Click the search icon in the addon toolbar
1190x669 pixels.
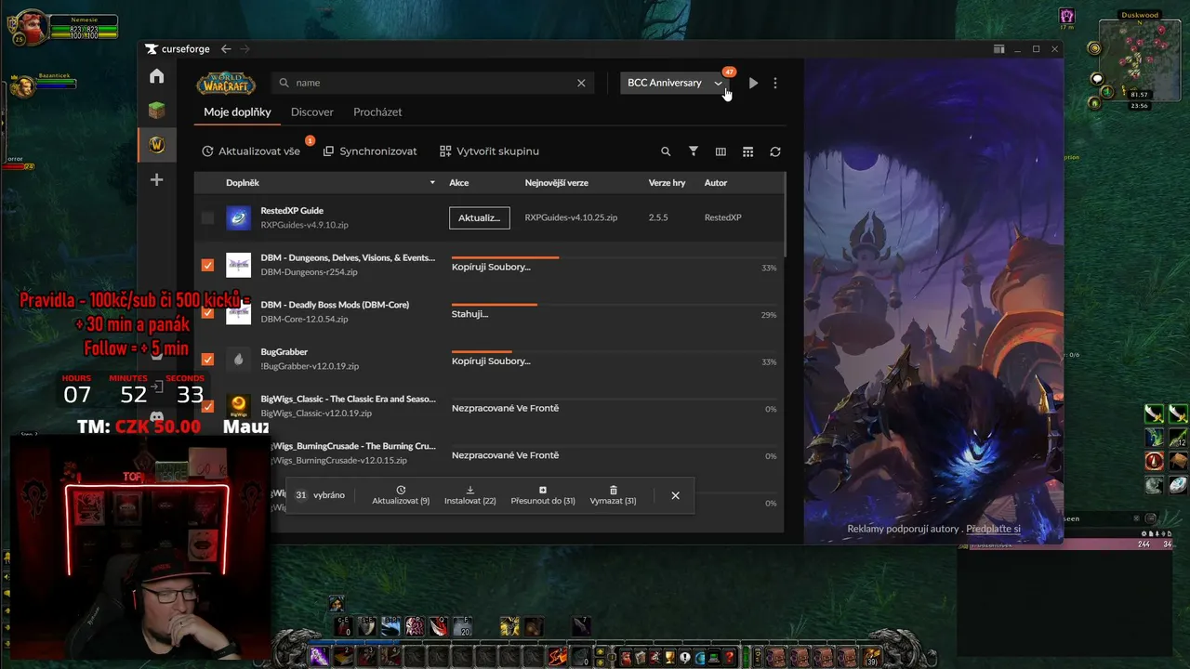pos(666,151)
